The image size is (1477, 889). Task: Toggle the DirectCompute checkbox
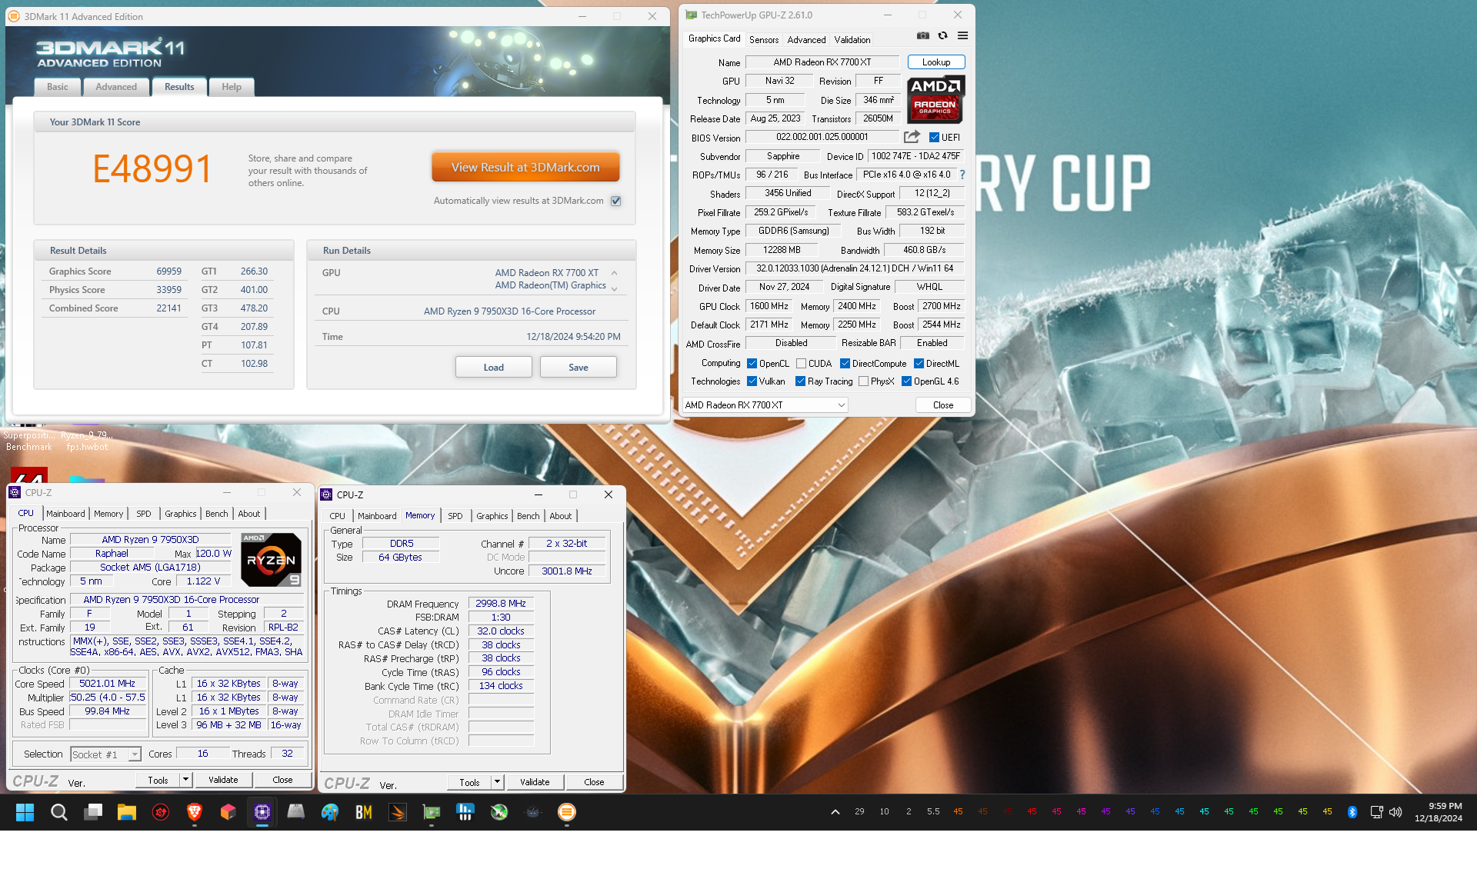[845, 364]
